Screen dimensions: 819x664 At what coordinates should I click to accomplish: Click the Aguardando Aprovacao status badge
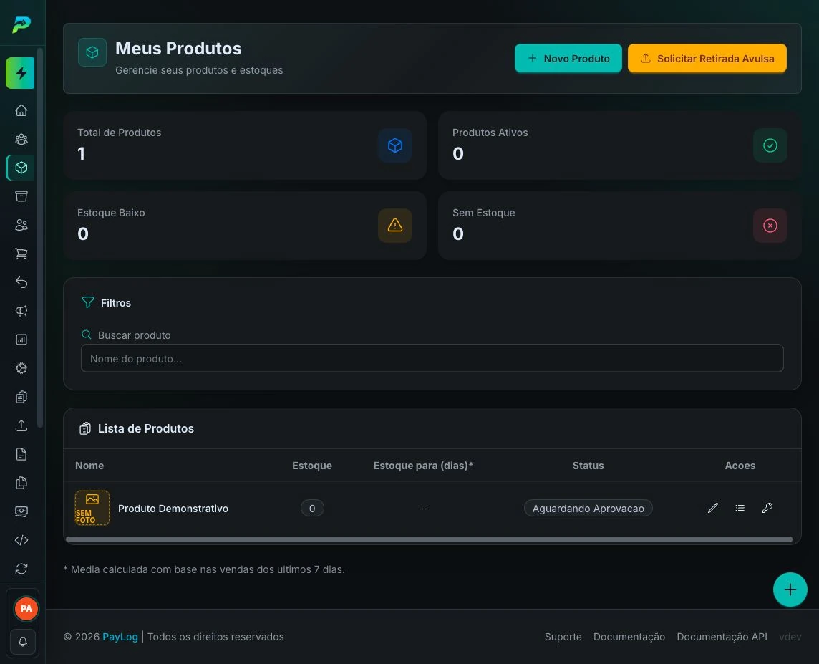tap(588, 509)
